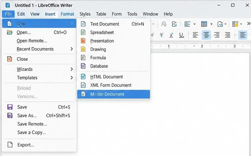Toggle Underline with the U icon
Screen dimensions: 251x156
coord(181,35)
